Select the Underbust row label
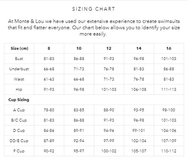Image resolution: width=188 pixels, height=163 pixels. [x=19, y=69]
